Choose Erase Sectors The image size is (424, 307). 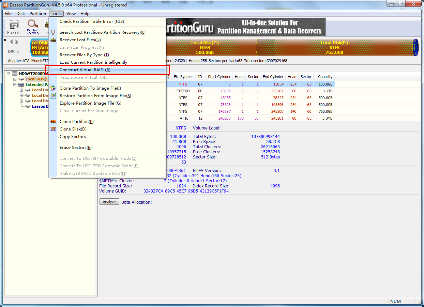107,148
